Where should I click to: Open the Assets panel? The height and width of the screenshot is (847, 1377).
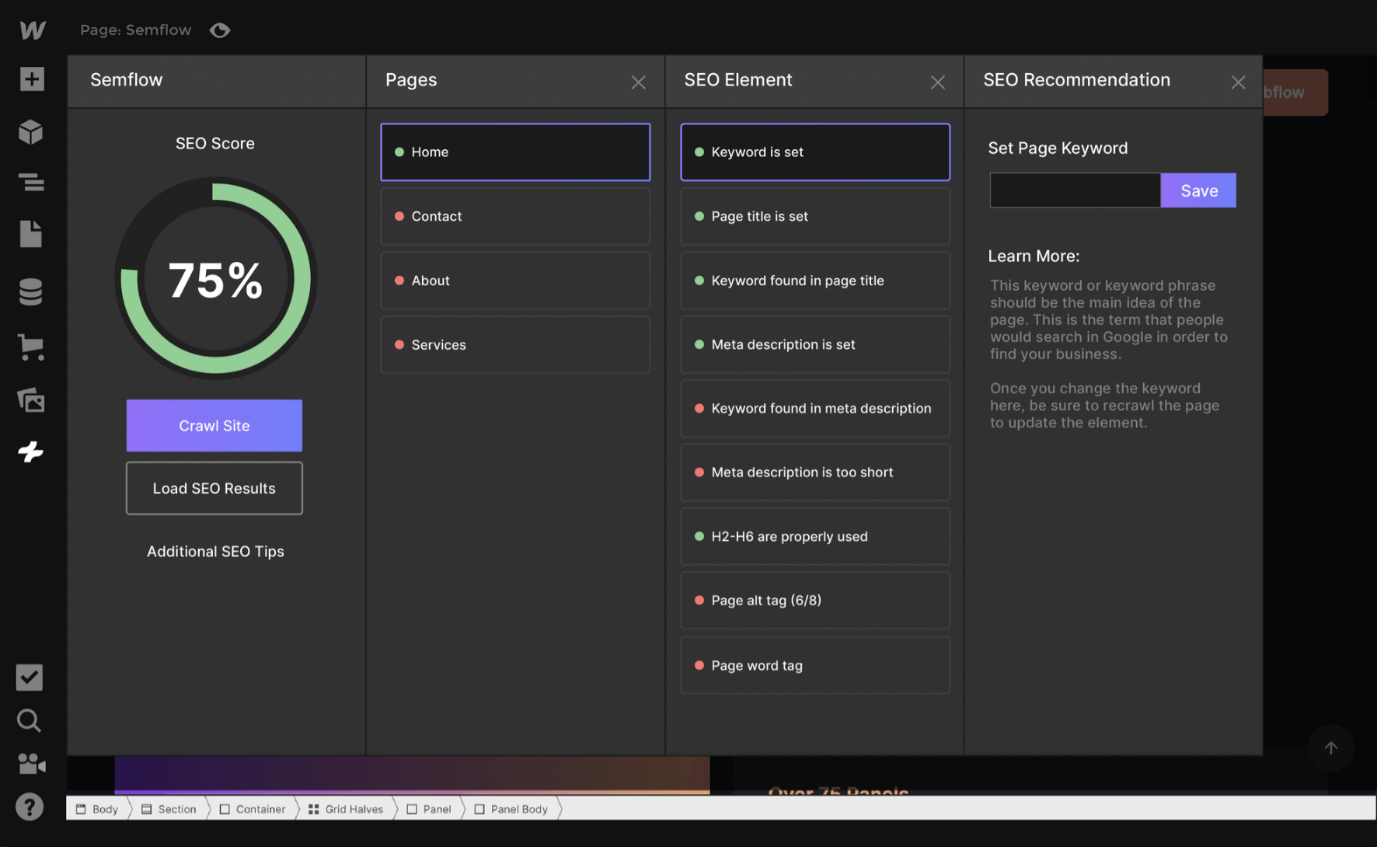point(31,400)
